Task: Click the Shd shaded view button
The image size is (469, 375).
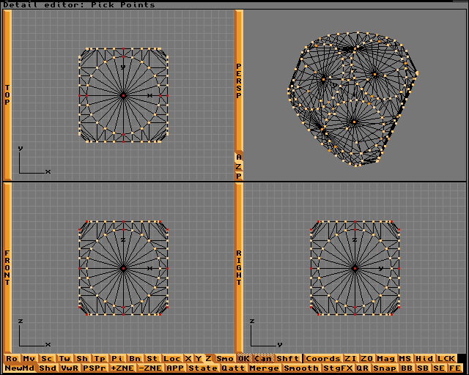Action: pyautogui.click(x=48, y=368)
